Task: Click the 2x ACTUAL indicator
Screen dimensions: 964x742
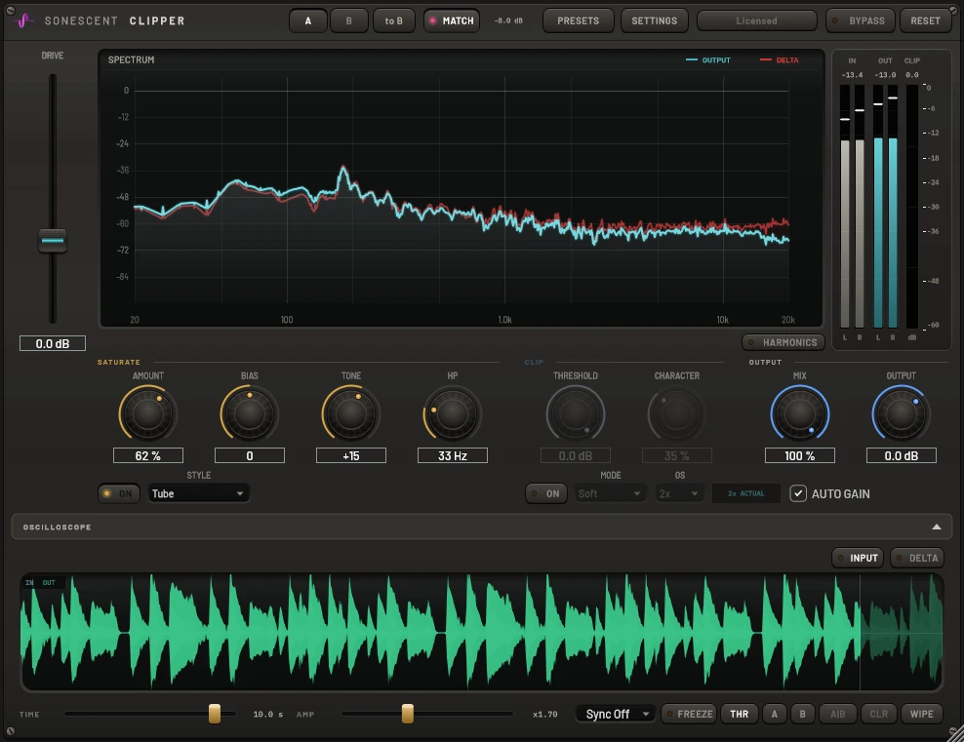Action: (745, 493)
